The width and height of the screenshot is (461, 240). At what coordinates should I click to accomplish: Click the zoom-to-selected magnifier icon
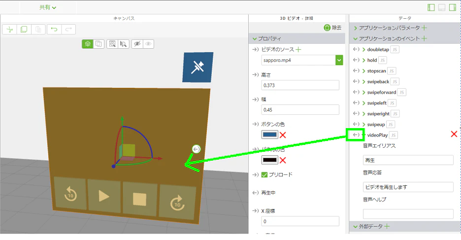click(x=124, y=44)
